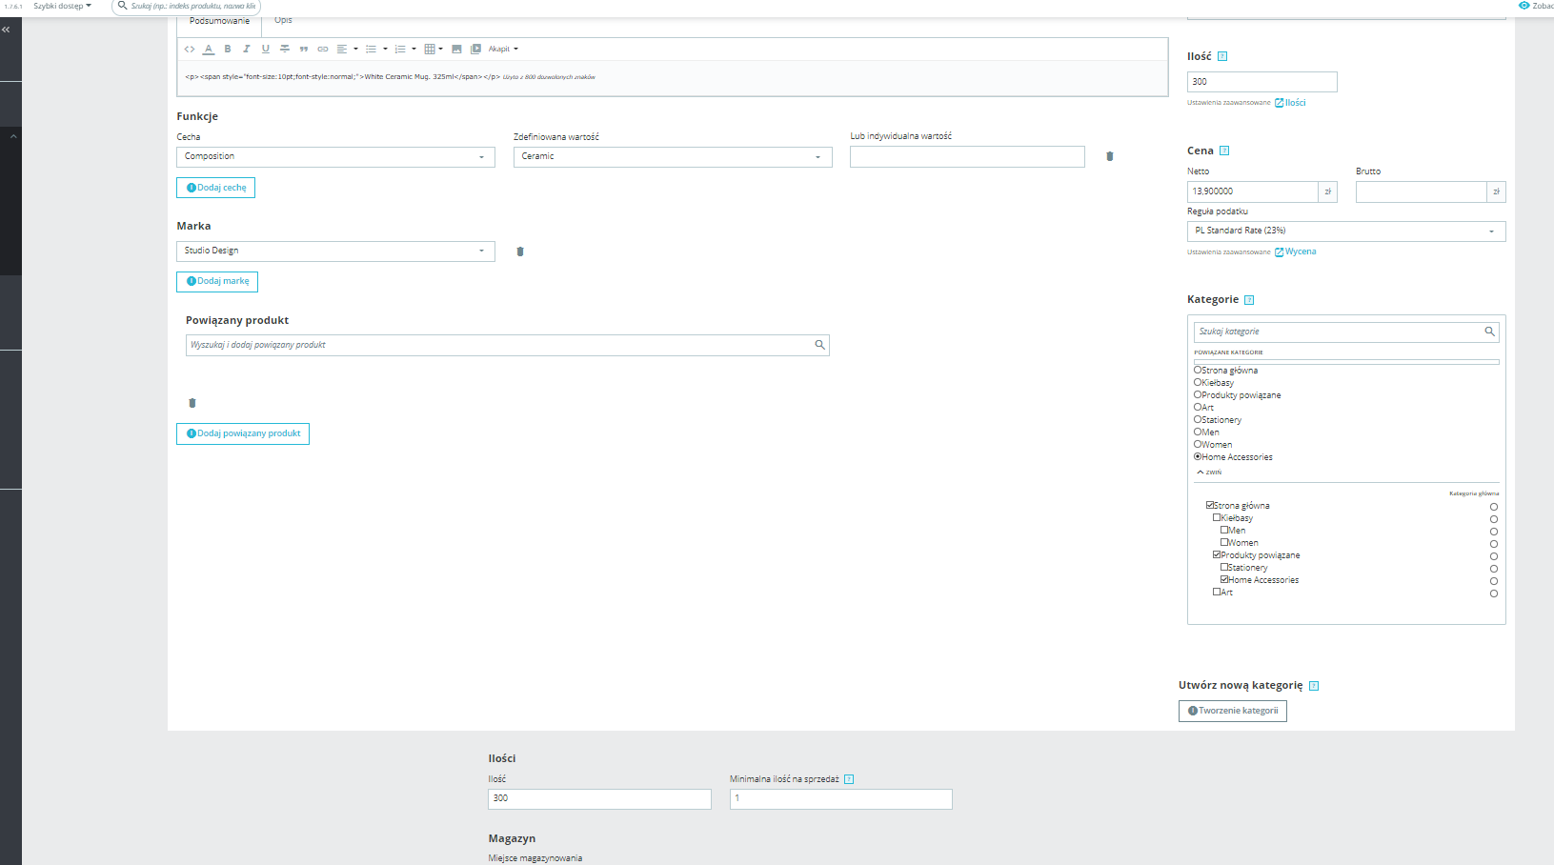Show help for Minimalna ilość na sprzedaż
This screenshot has height=865, width=1554.
pyautogui.click(x=849, y=779)
